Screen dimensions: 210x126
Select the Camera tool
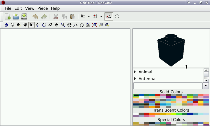(25, 25)
